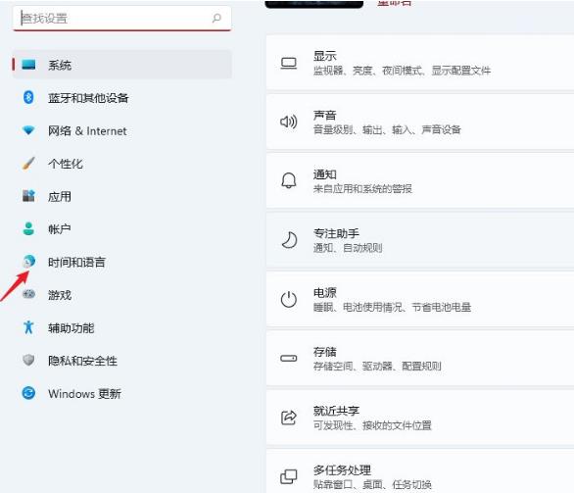574x493 pixels.
Task: Switch to 个性化 settings
Action: [x=121, y=163]
